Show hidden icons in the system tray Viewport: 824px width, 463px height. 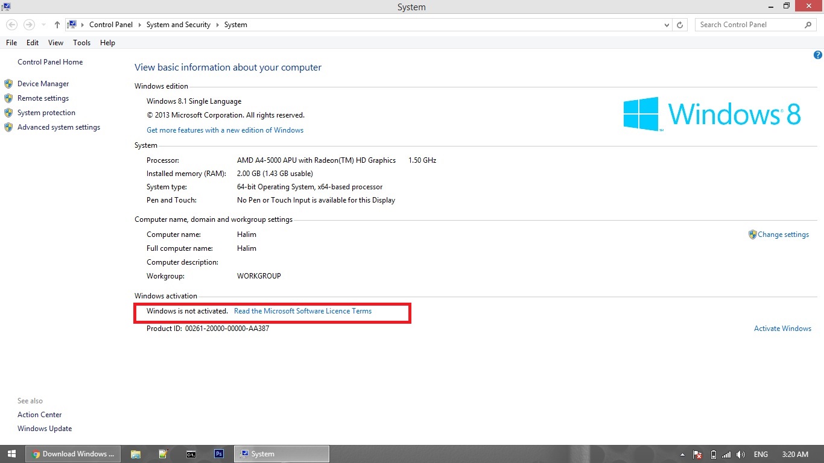click(682, 454)
